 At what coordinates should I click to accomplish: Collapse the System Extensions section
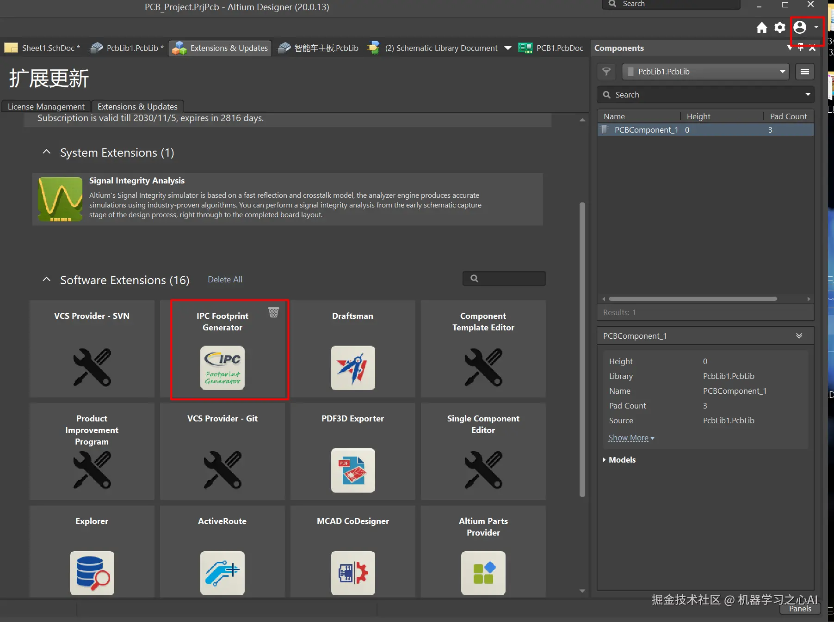(x=46, y=152)
